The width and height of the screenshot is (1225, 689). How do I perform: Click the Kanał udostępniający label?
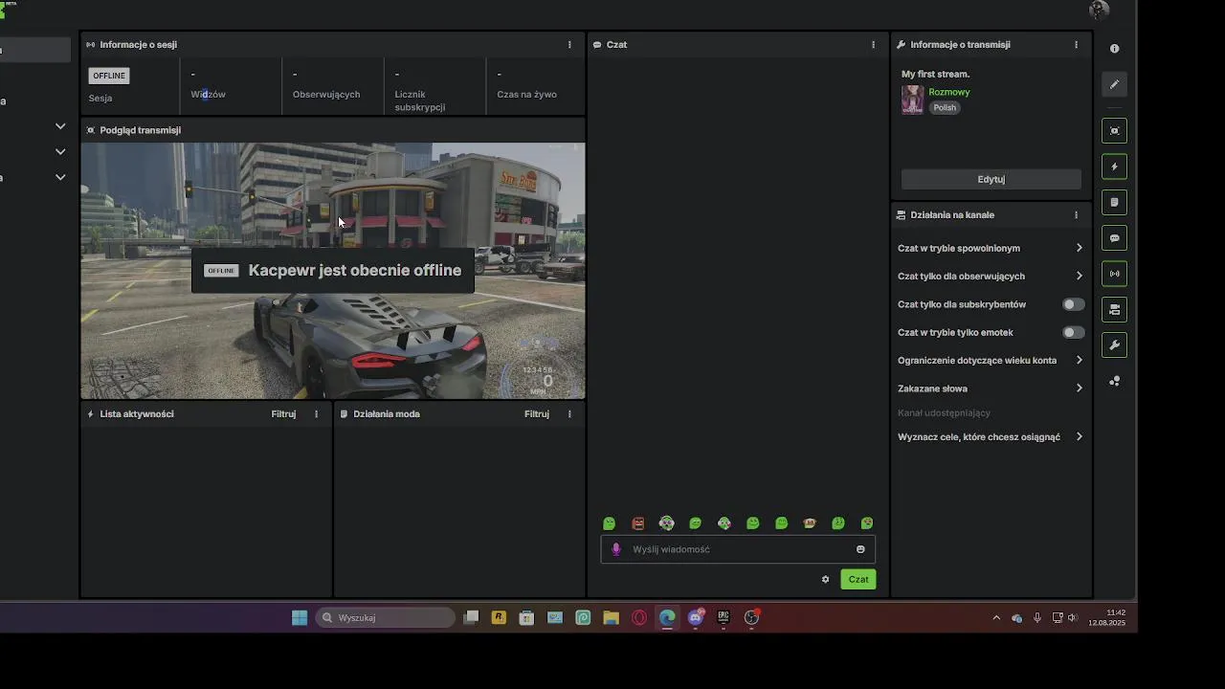(x=944, y=412)
